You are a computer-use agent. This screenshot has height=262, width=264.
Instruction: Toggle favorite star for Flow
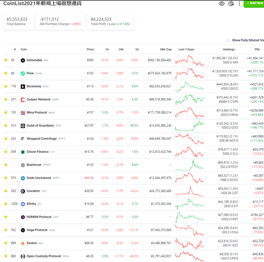click(6, 73)
